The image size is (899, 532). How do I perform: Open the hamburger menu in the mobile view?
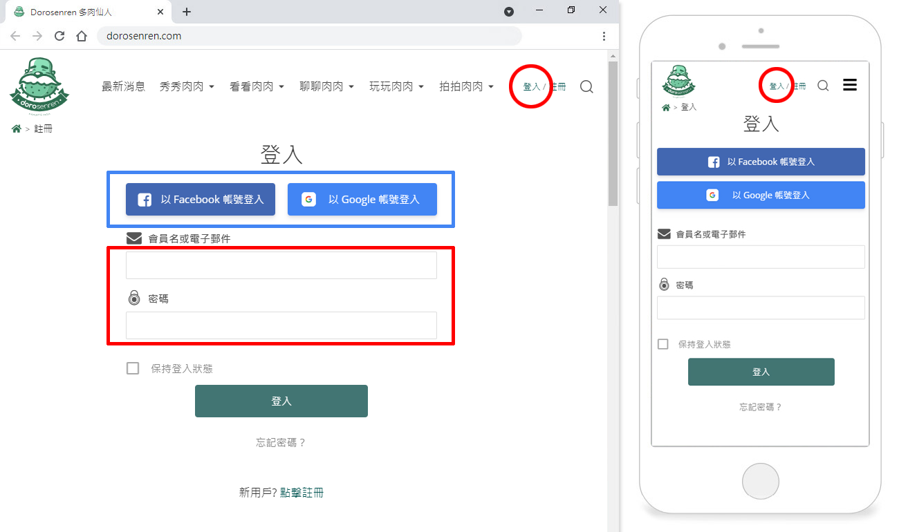tap(850, 84)
